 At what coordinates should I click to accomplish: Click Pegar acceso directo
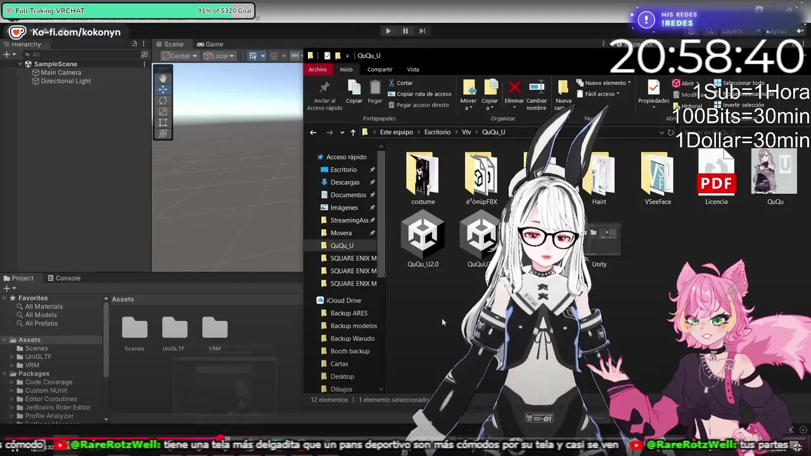[x=418, y=105]
